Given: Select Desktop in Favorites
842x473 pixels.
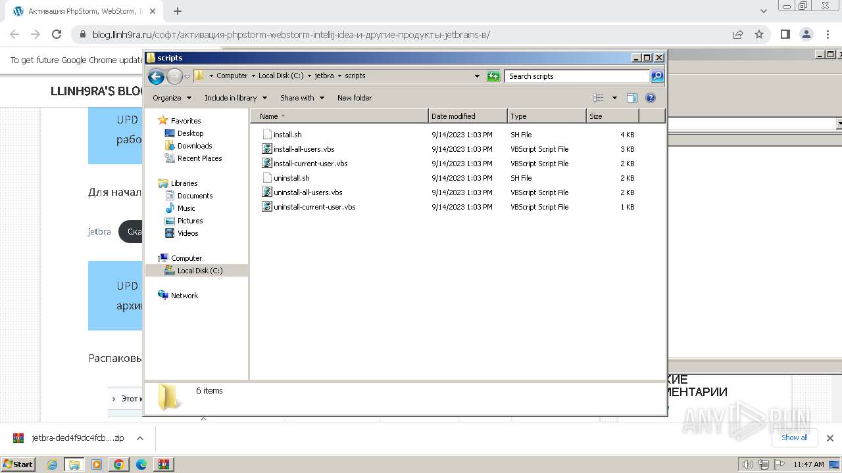Looking at the screenshot, I should coord(190,133).
